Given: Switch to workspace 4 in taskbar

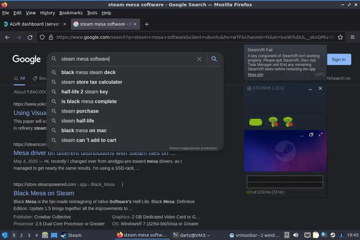Looking at the screenshot, I should [x=36, y=235].
